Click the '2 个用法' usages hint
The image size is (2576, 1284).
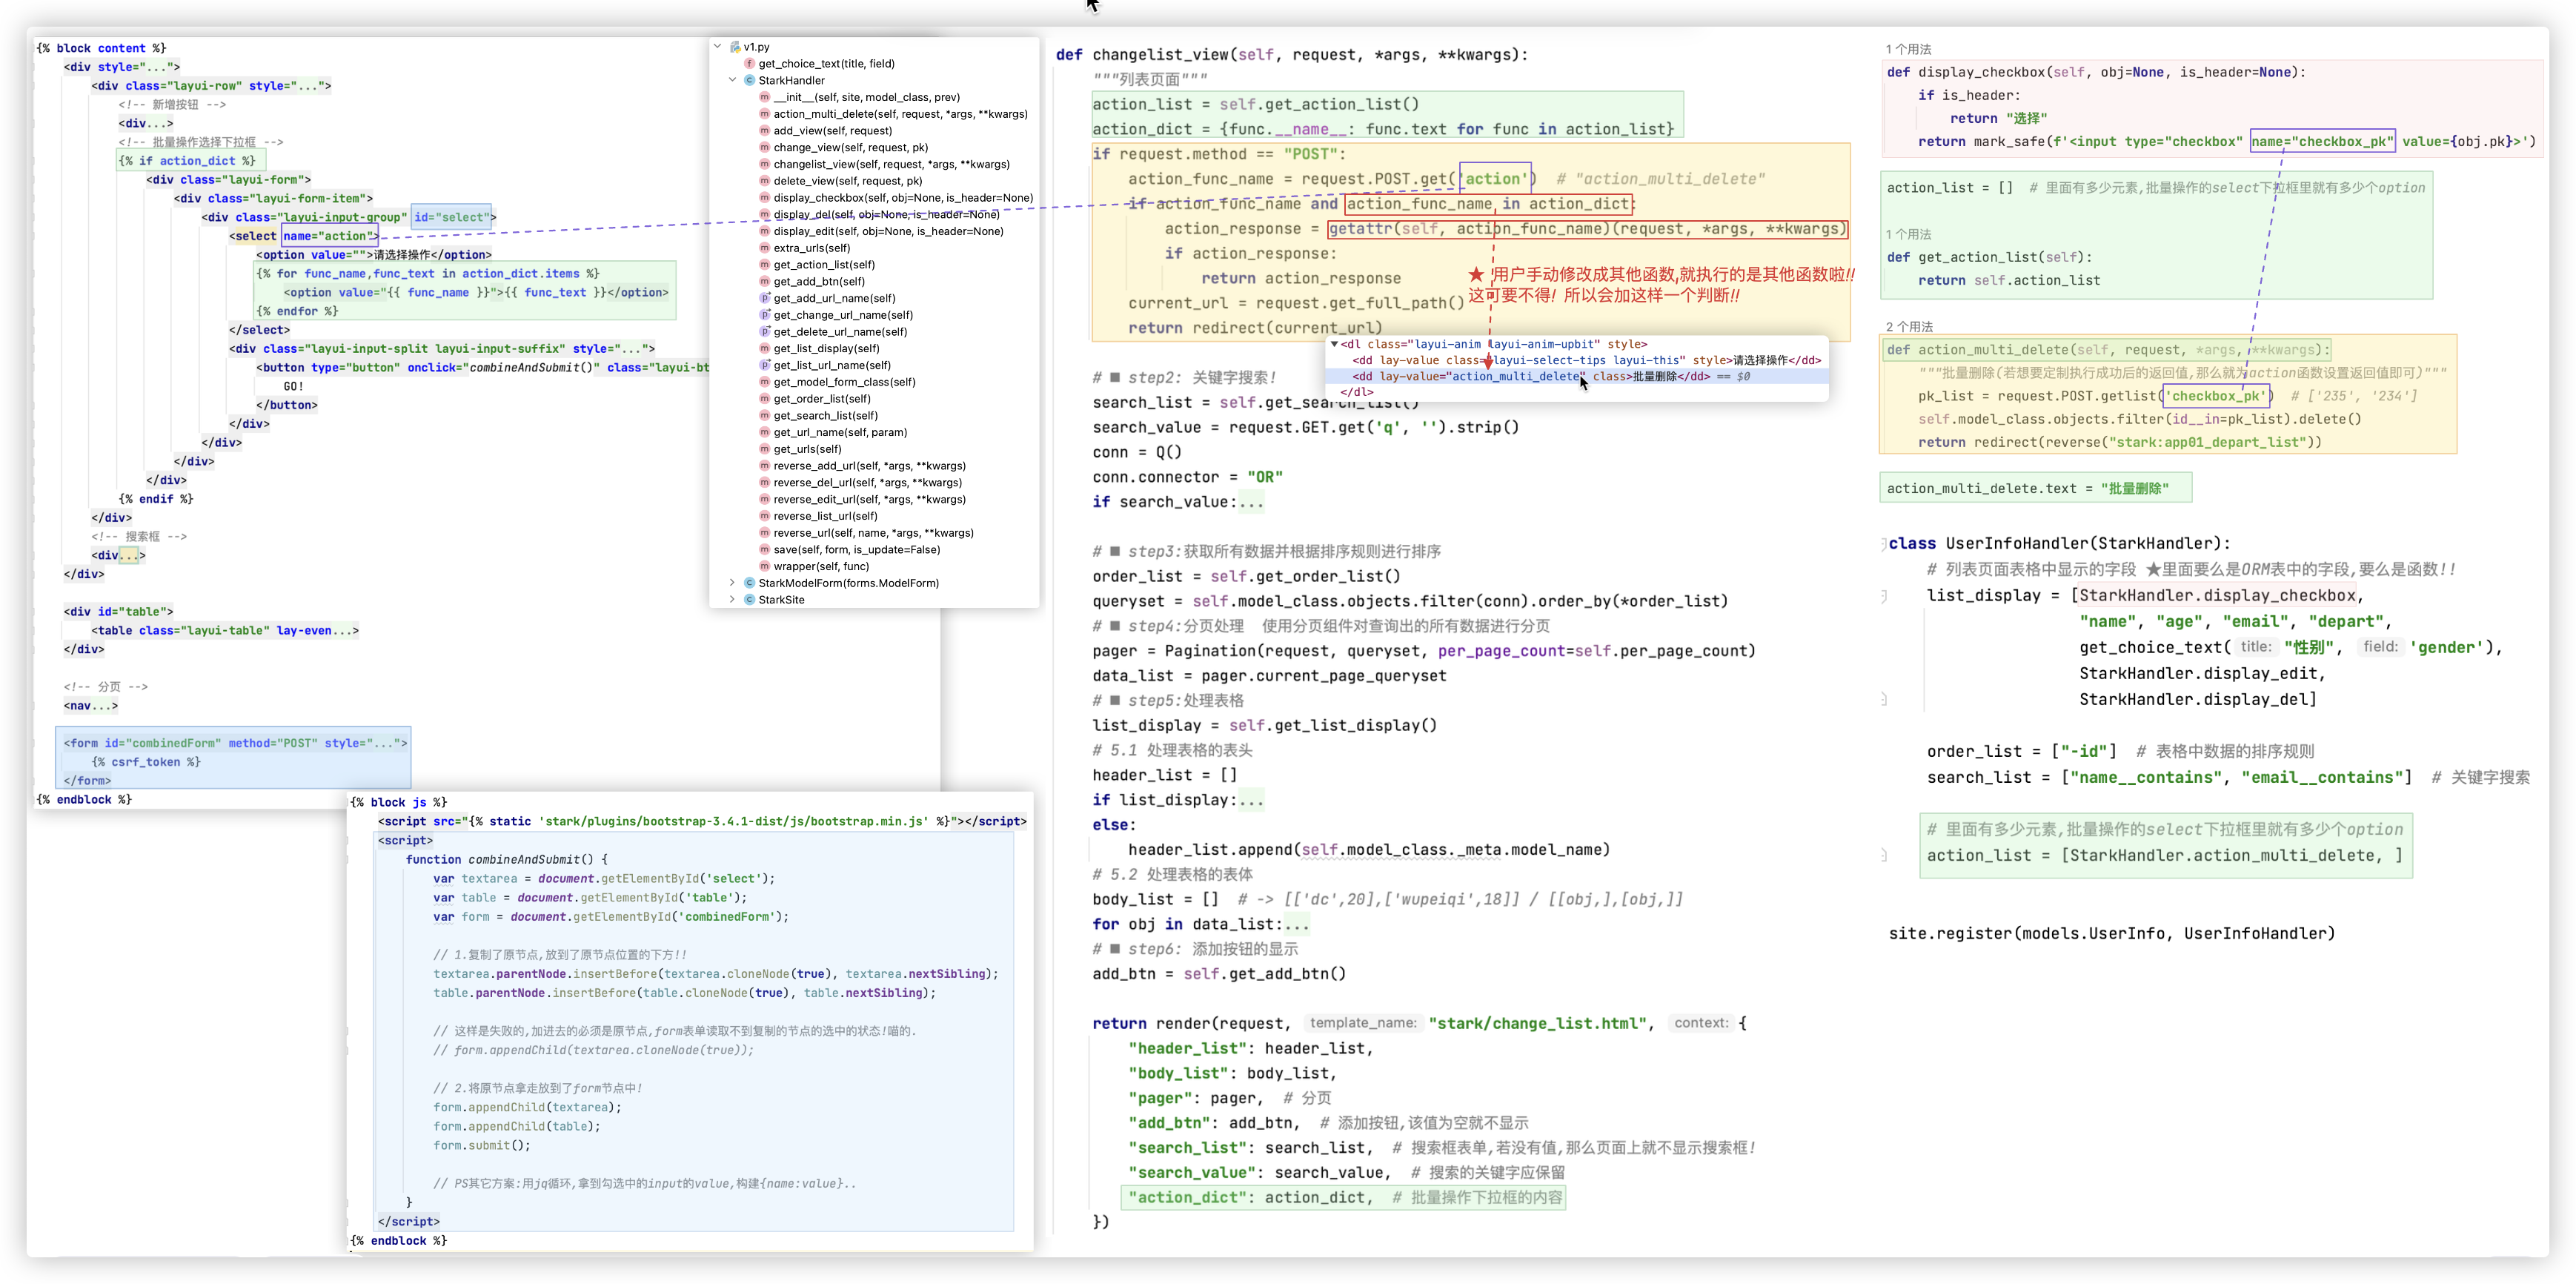point(1909,327)
